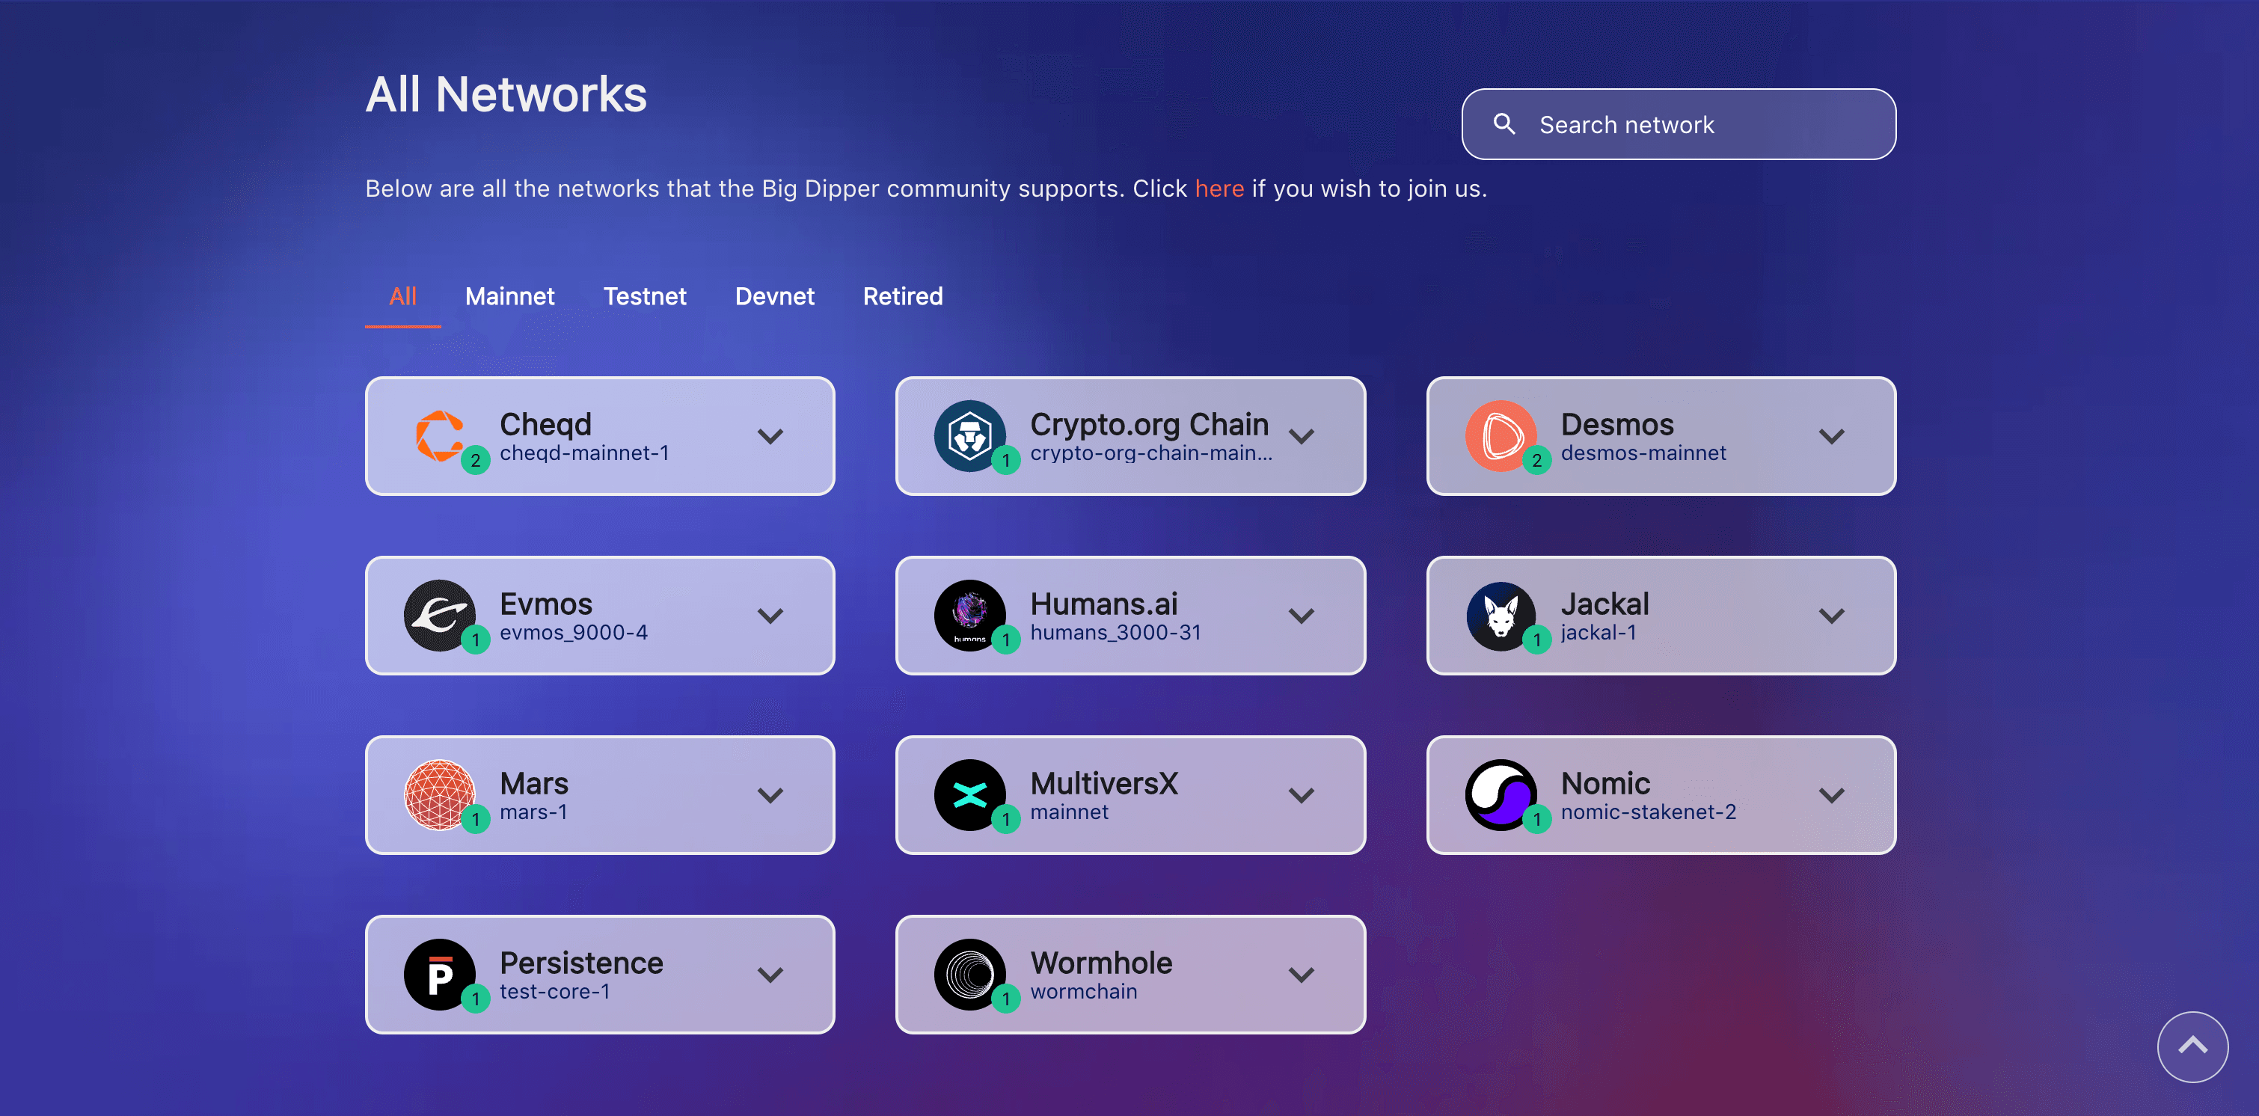Click the Persistence network name
This screenshot has height=1116, width=2259.
point(580,963)
